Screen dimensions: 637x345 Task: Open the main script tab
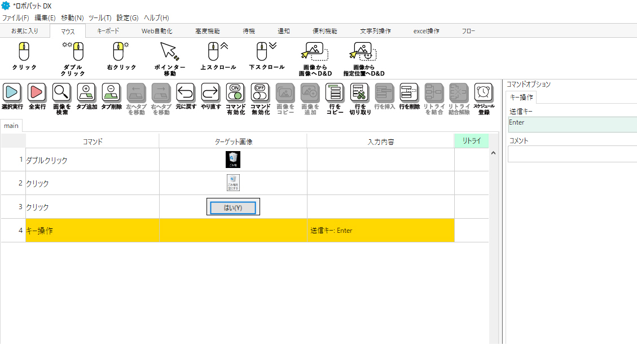(x=11, y=126)
